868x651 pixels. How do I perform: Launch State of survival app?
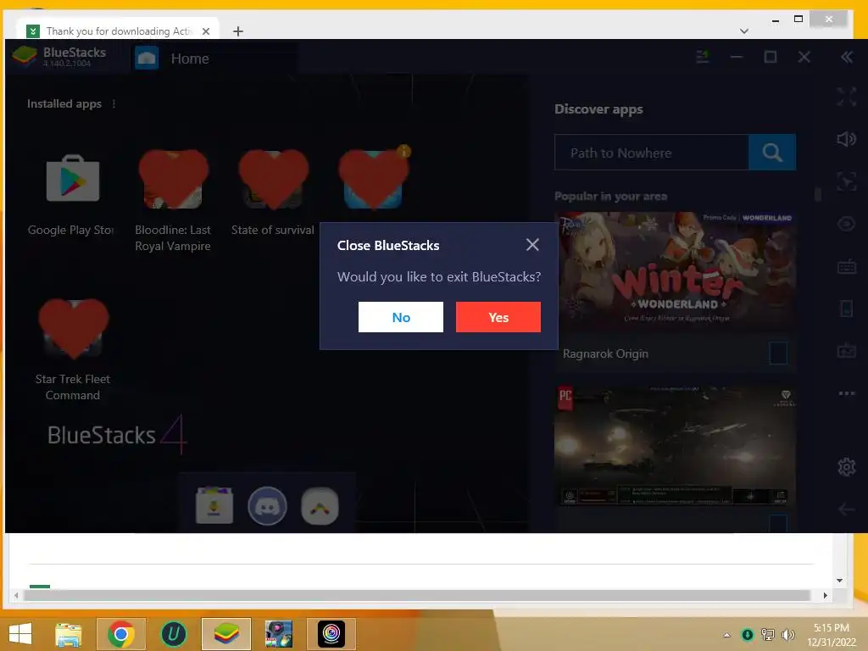click(x=274, y=179)
